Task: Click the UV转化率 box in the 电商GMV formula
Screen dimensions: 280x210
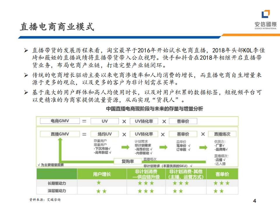Action: [144, 121]
